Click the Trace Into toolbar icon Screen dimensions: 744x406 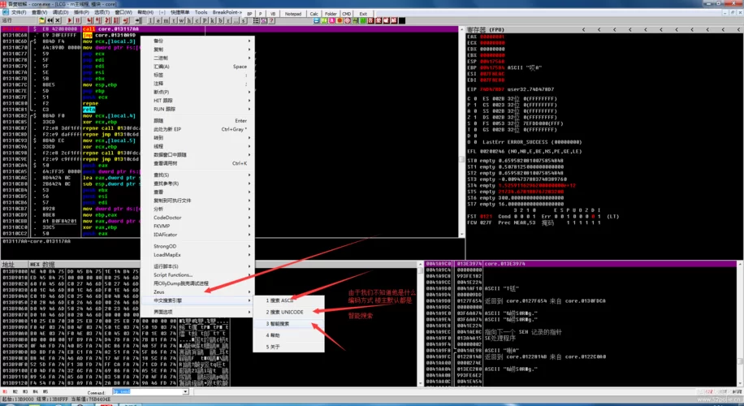(x=107, y=20)
